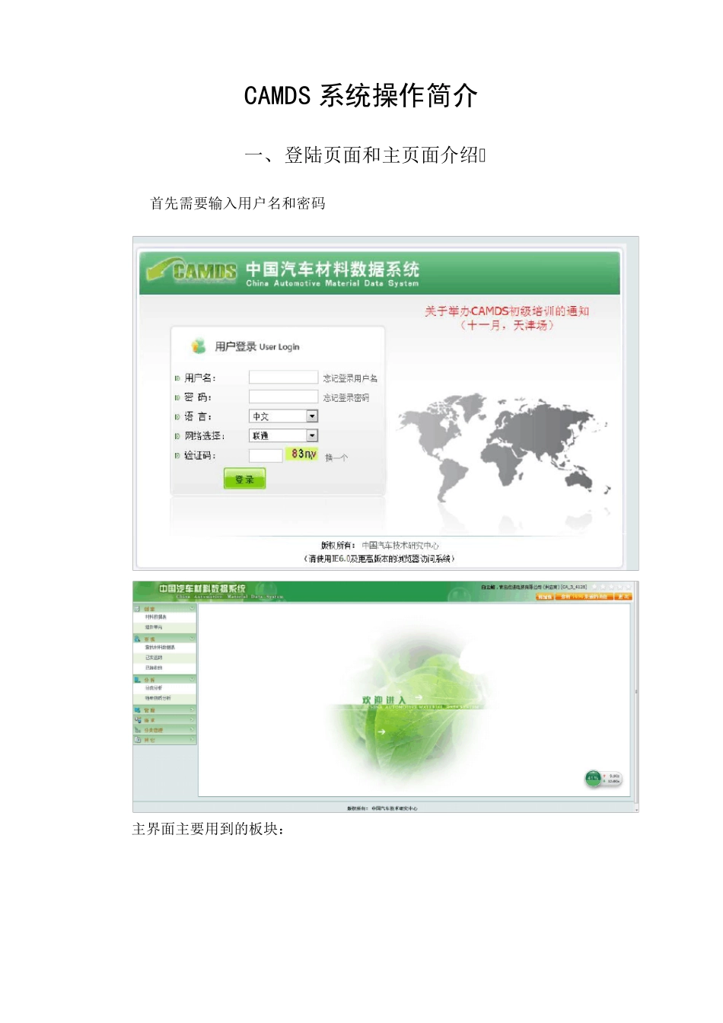Click the arrow of the 网络选择 dropdown
This screenshot has height=1023, width=723.
(312, 435)
